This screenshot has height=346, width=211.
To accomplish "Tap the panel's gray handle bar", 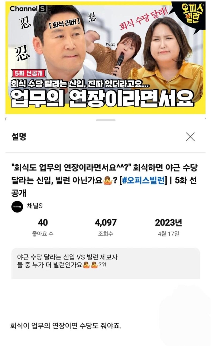I will coord(105,120).
